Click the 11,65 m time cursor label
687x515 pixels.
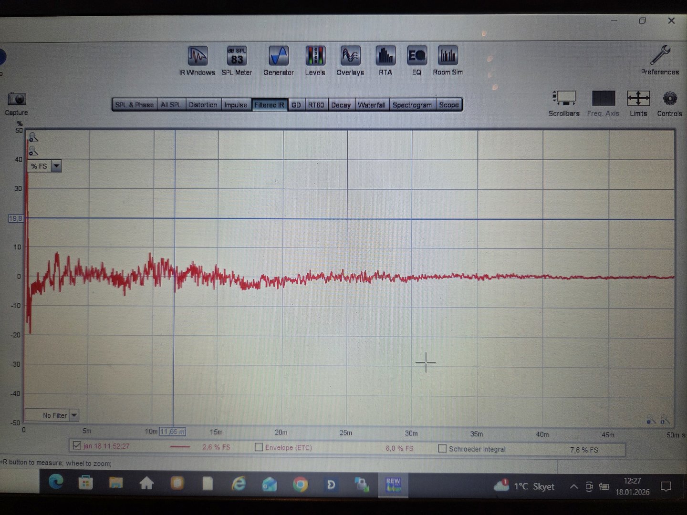click(x=173, y=432)
